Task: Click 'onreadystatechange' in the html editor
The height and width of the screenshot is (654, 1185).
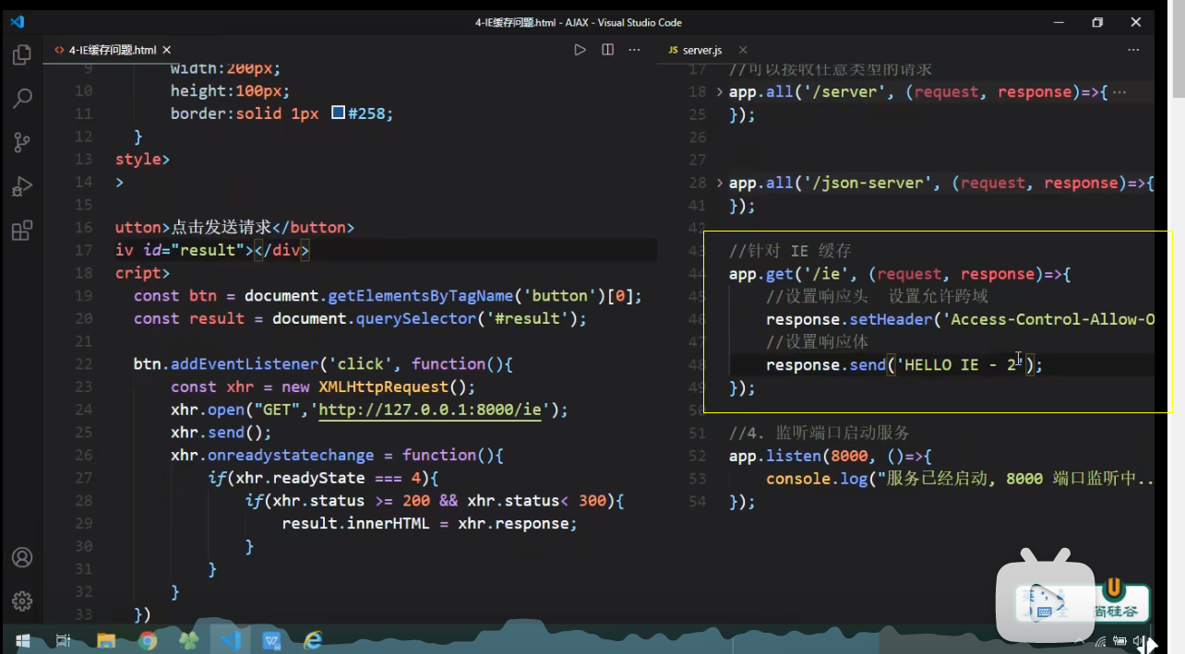Action: (291, 456)
